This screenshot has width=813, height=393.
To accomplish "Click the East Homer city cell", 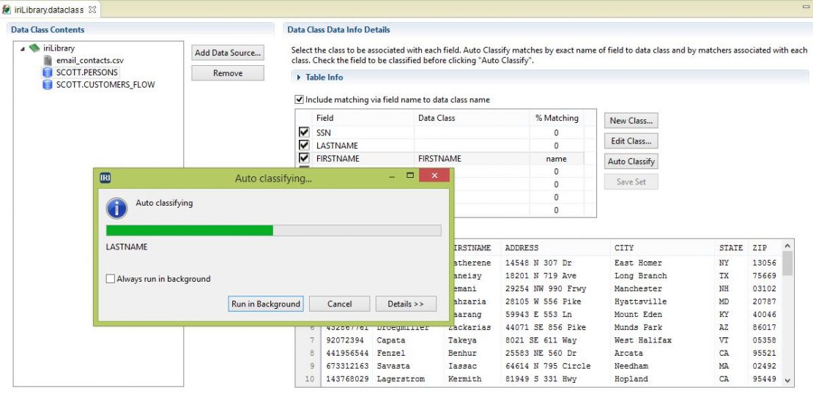I will (x=638, y=263).
